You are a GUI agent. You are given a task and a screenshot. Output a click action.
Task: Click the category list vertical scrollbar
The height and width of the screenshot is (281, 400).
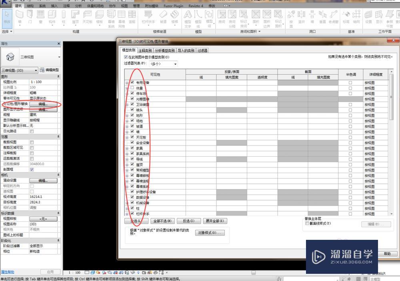click(391, 143)
